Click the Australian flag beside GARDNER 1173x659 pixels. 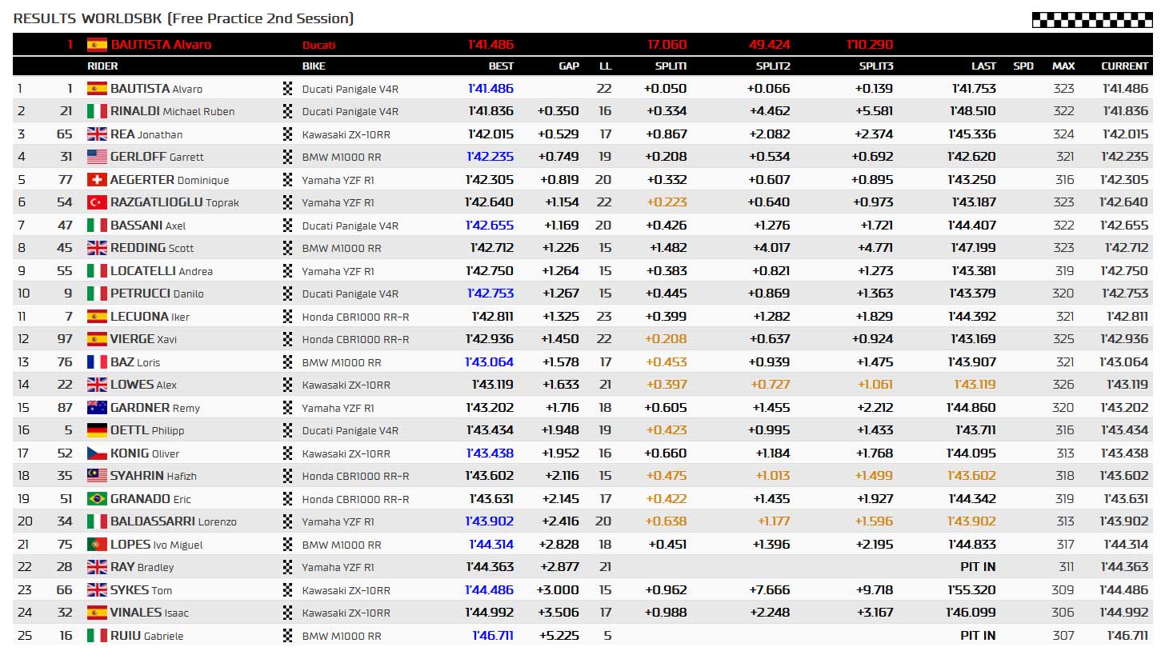click(x=97, y=408)
